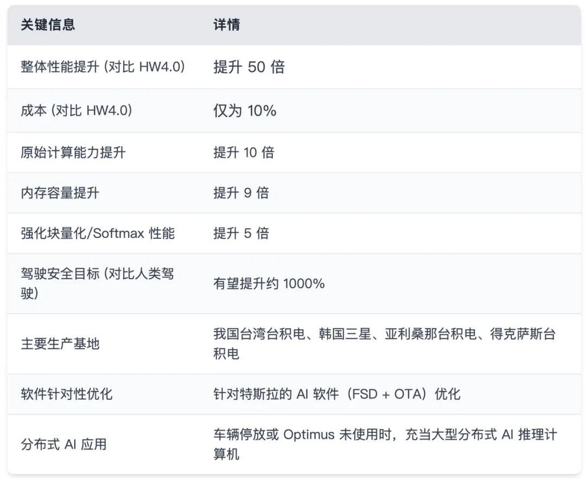Click the 详情 column header

pyautogui.click(x=227, y=25)
